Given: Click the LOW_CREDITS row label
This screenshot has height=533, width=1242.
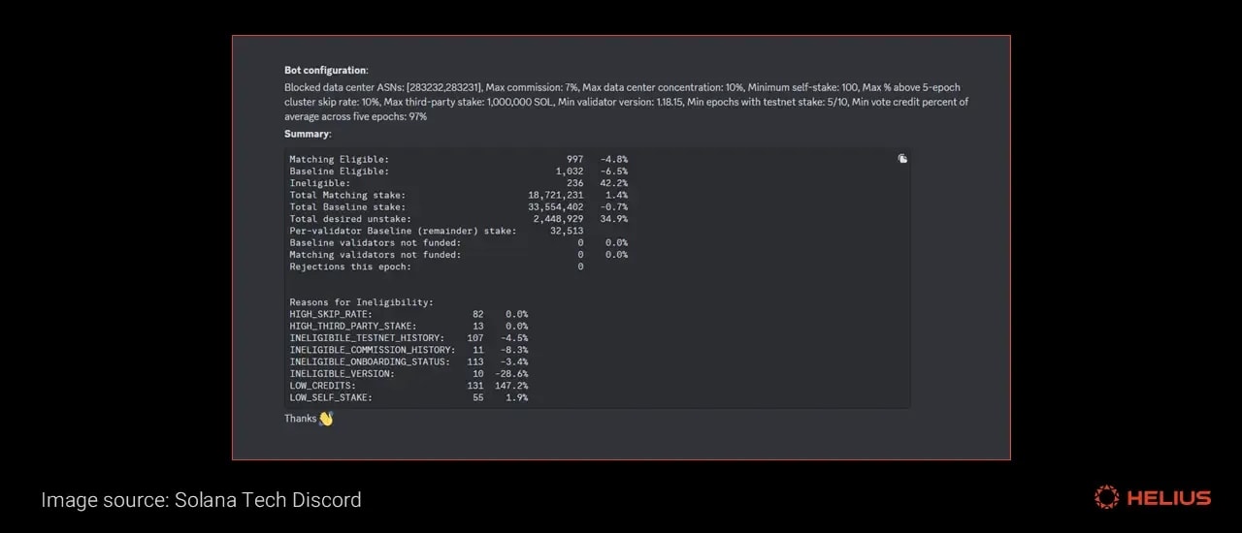Looking at the screenshot, I should click(x=322, y=386).
